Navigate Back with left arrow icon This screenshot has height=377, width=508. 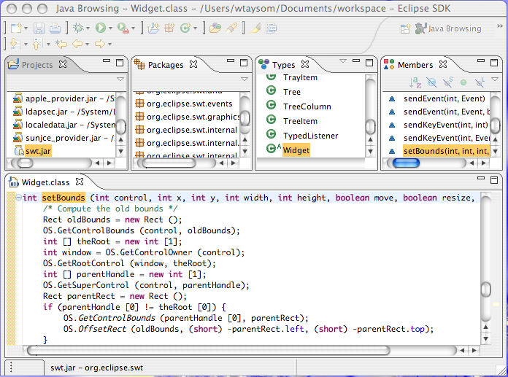(x=77, y=44)
